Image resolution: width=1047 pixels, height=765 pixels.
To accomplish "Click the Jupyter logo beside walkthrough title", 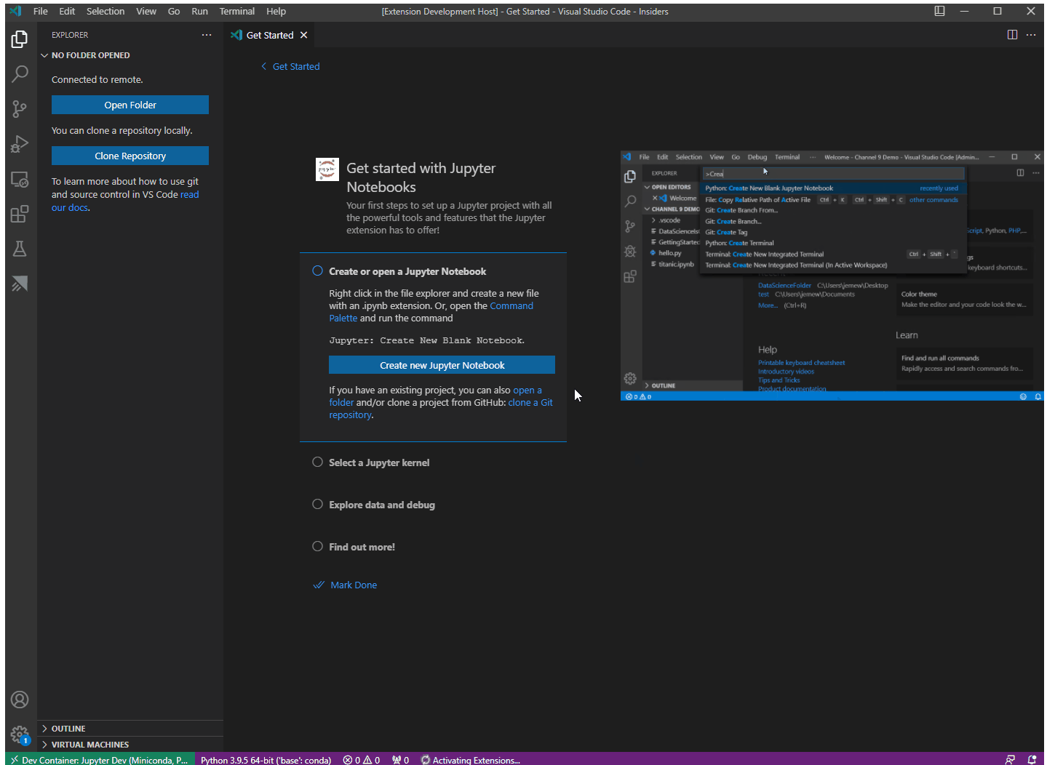I will [327, 169].
